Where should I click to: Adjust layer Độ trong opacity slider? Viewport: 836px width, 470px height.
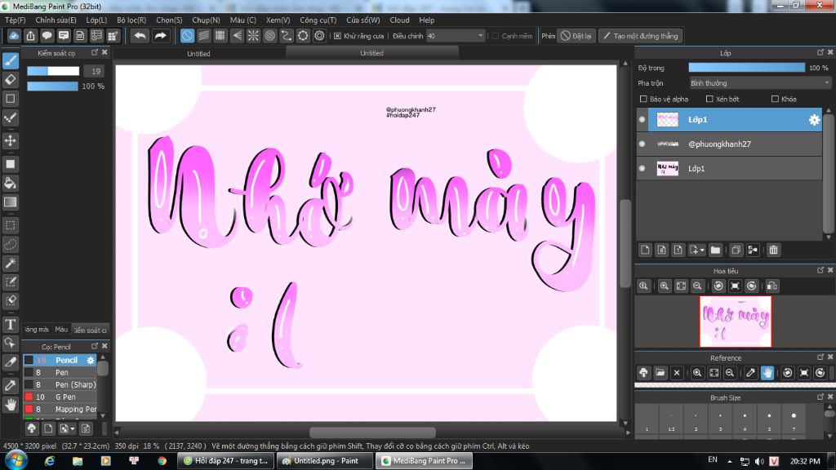coord(746,68)
